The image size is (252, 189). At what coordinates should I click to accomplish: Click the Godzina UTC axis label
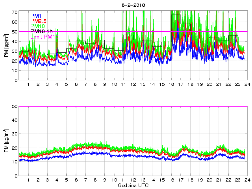133,185
